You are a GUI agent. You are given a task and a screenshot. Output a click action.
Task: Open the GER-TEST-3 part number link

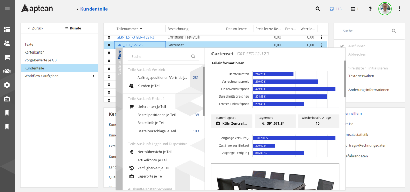coord(135,37)
